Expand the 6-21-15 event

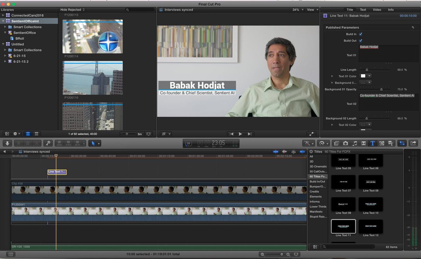pos(5,56)
